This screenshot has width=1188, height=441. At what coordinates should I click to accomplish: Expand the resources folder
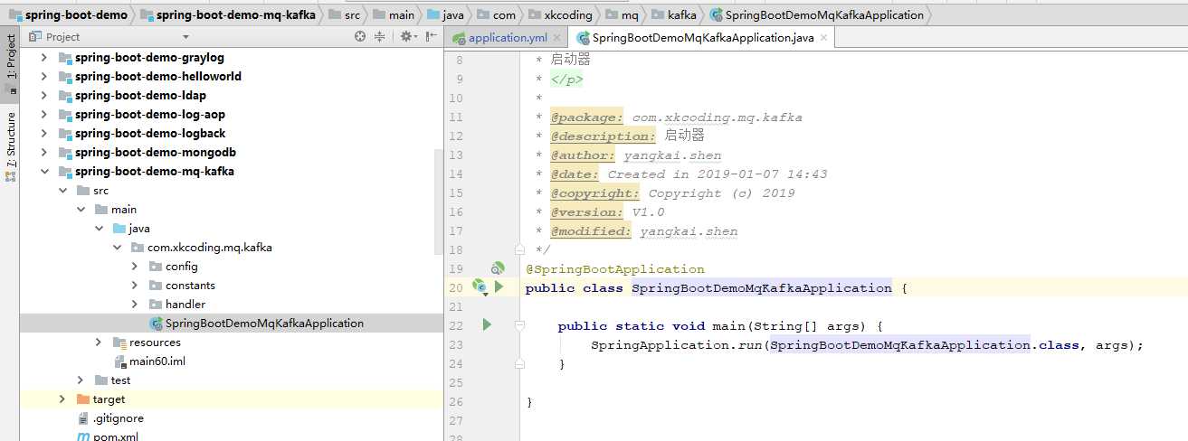(98, 342)
